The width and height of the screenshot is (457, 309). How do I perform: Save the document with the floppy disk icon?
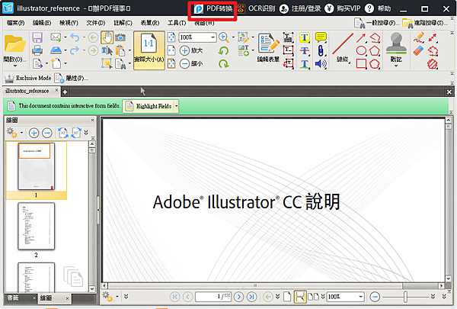(x=37, y=37)
